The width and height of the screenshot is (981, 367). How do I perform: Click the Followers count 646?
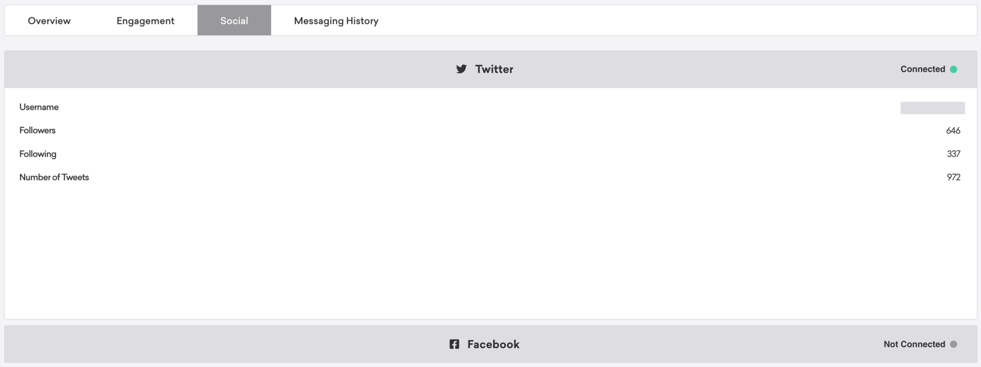click(x=953, y=131)
